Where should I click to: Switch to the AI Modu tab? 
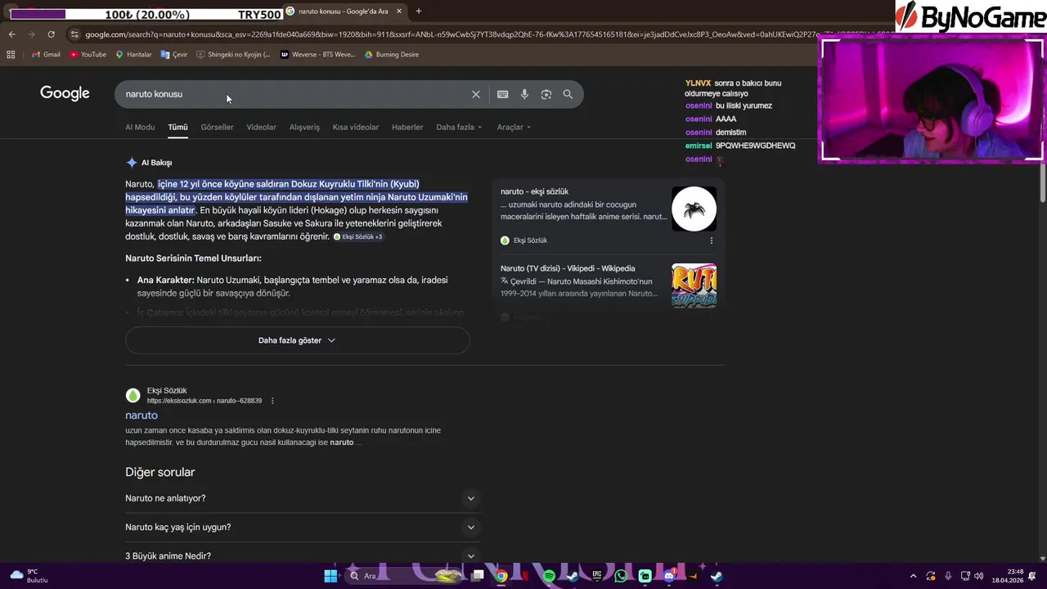[x=140, y=127]
